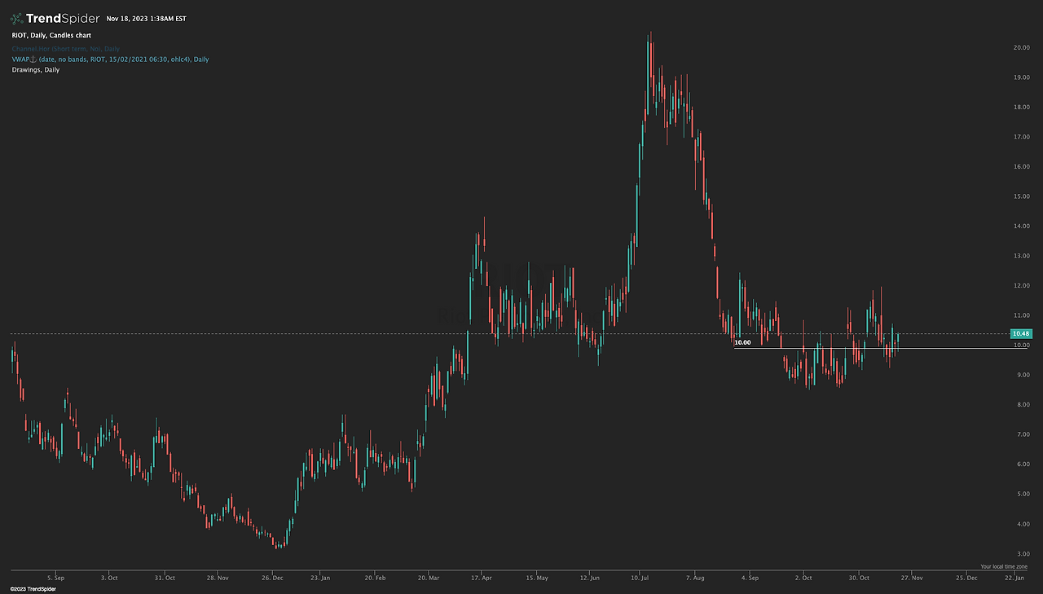1043x594 pixels.
Task: Click the grey 10.00 price axis value
Action: 1022,345
